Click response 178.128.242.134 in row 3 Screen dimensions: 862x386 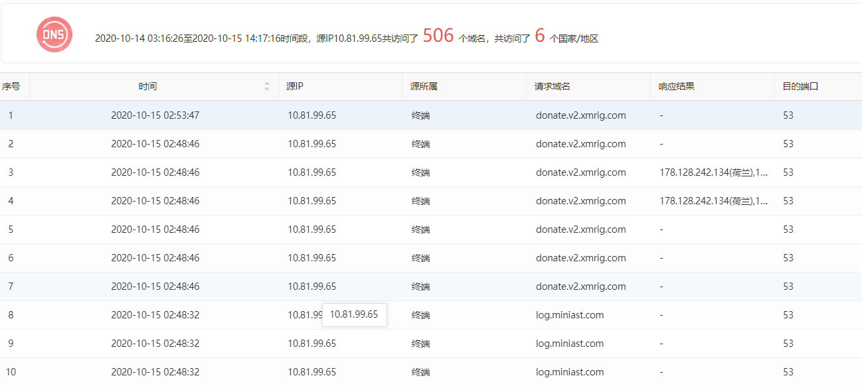[x=713, y=172]
